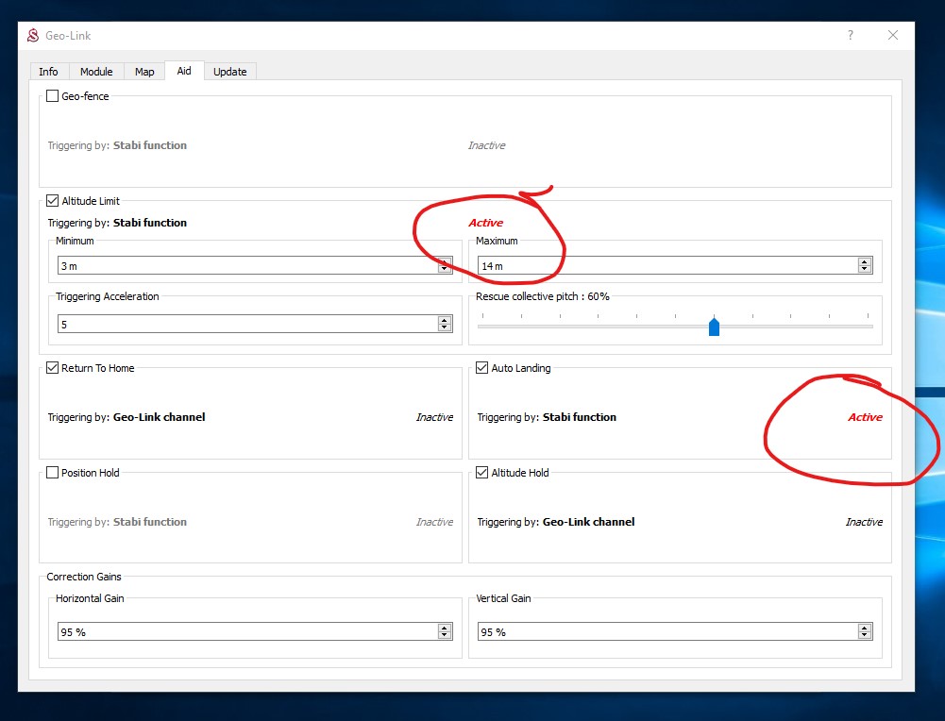Click the Vertical Gain spinner arrows
Viewport: 945px width, 721px height.
pyautogui.click(x=865, y=631)
